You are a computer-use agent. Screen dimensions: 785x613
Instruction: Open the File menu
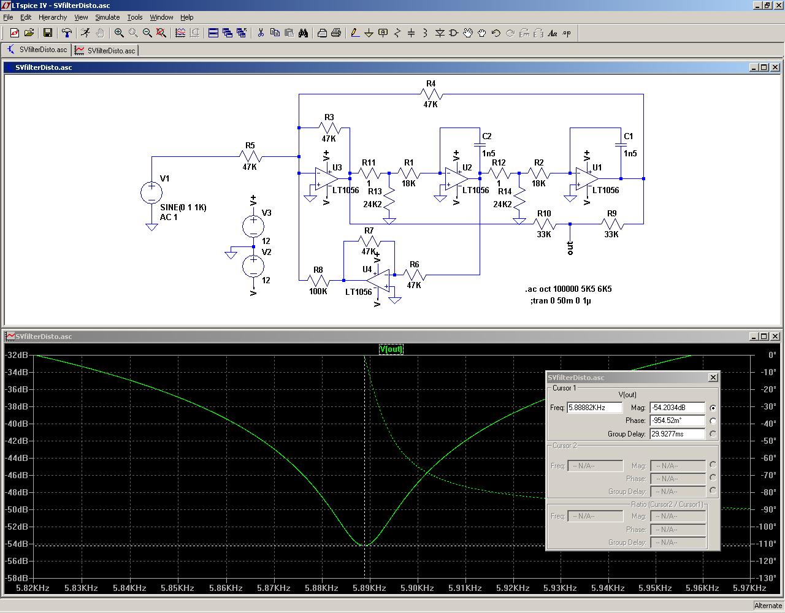[8, 17]
